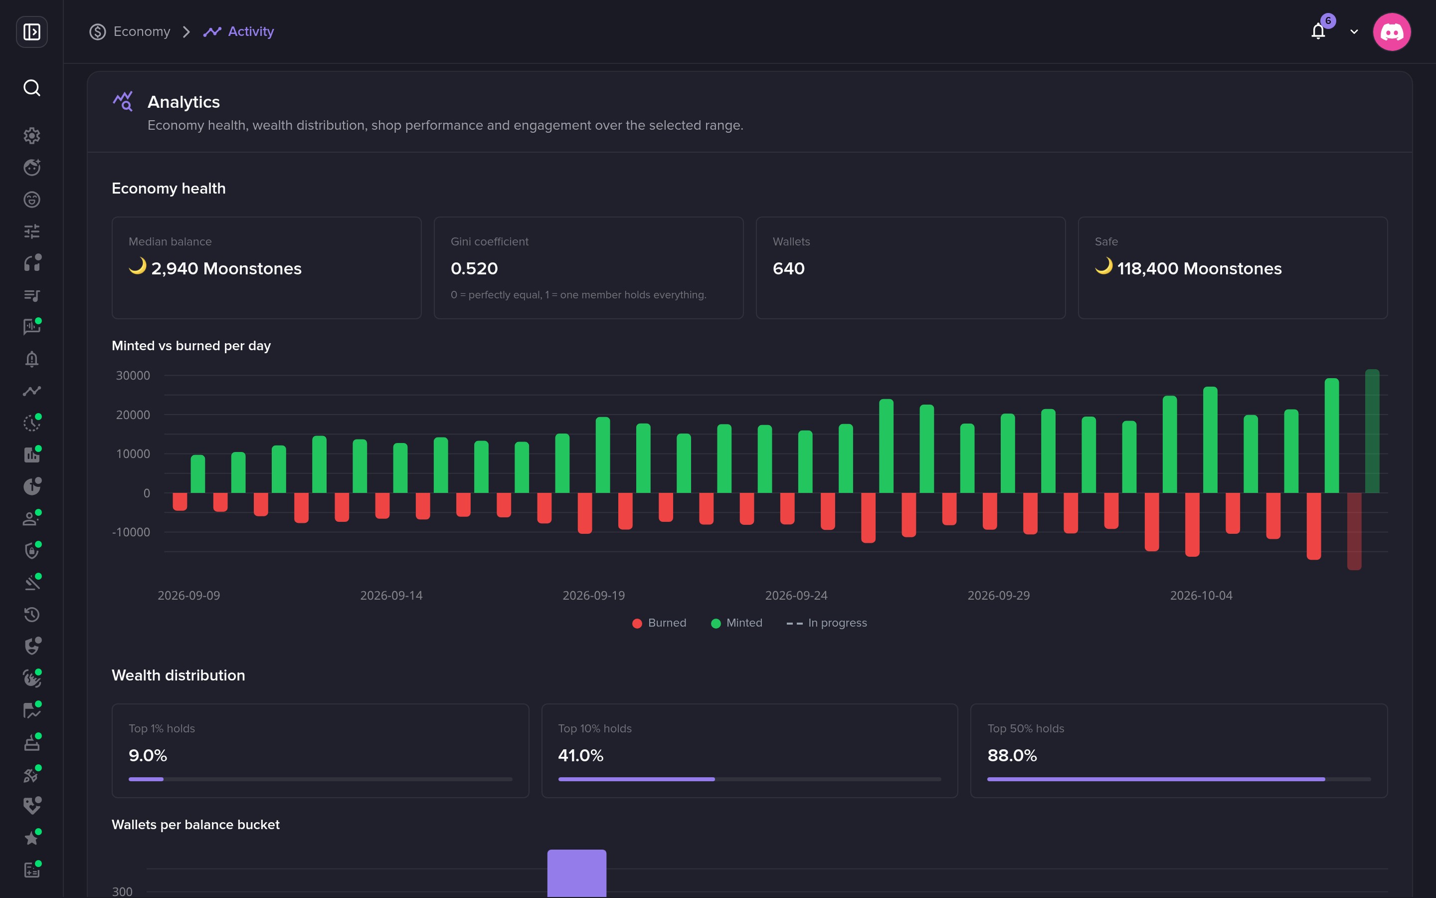
Task: Open the user sidebar icon
Action: [x=31, y=518]
